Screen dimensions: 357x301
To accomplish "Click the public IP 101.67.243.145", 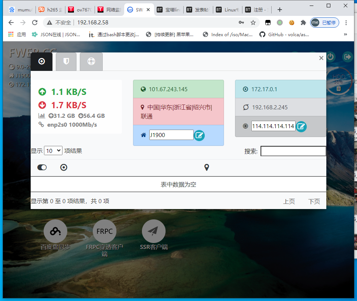I will pyautogui.click(x=168, y=89).
